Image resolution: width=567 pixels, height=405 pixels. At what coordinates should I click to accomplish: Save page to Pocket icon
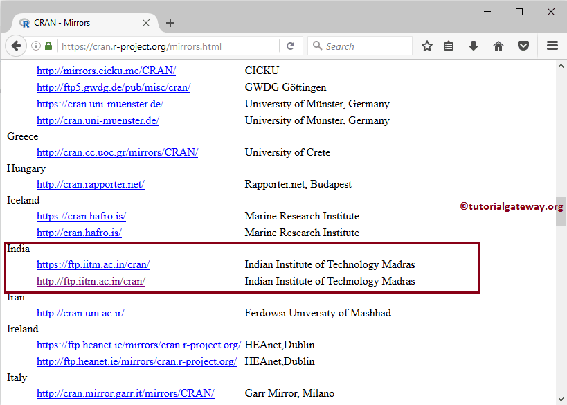coord(523,46)
